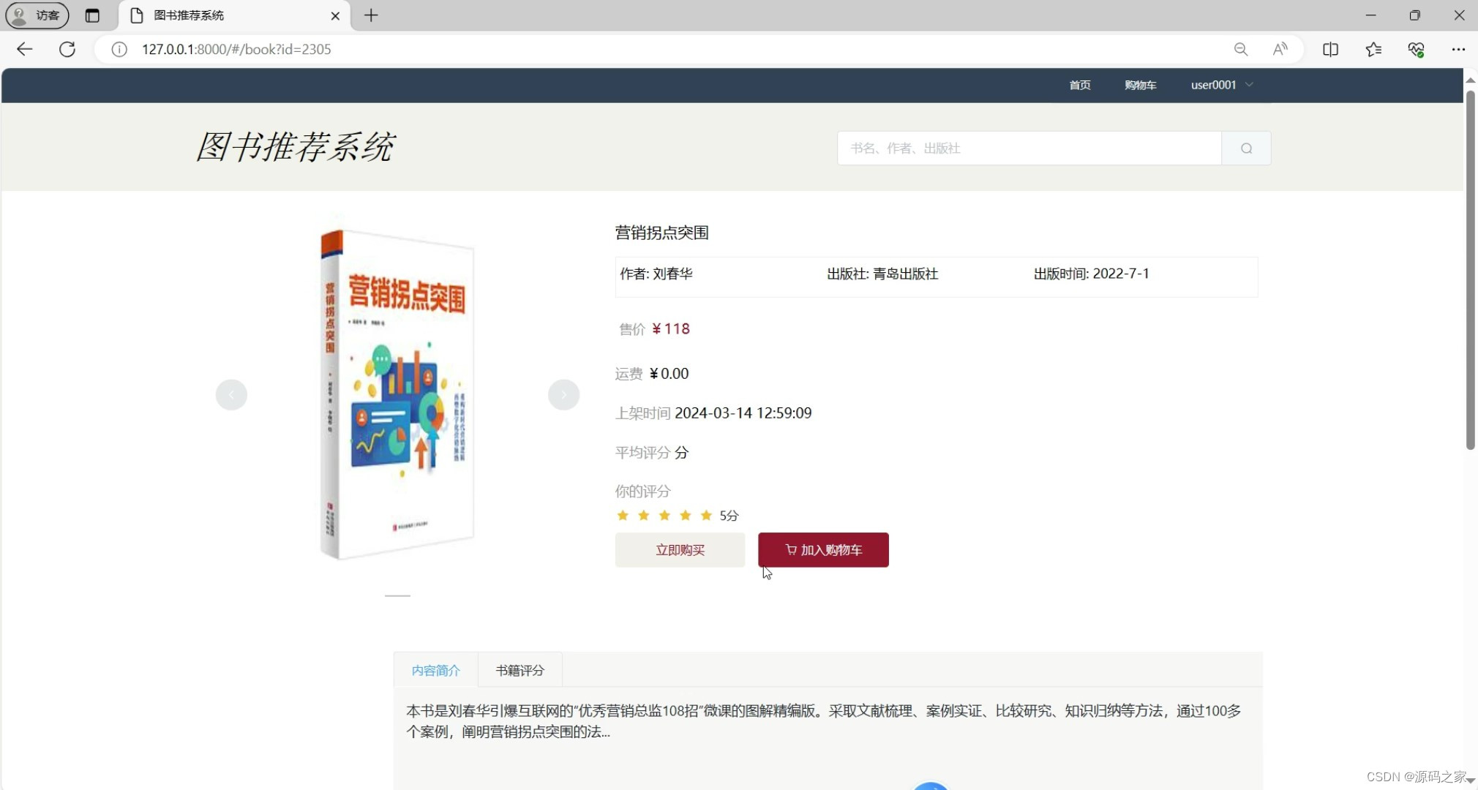Image resolution: width=1478 pixels, height=790 pixels.
Task: Click the site info icon in the address bar
Action: [118, 49]
